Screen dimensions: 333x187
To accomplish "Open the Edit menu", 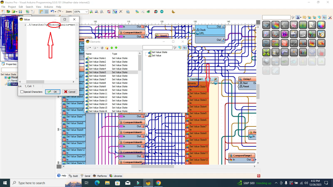I will point(21,7).
